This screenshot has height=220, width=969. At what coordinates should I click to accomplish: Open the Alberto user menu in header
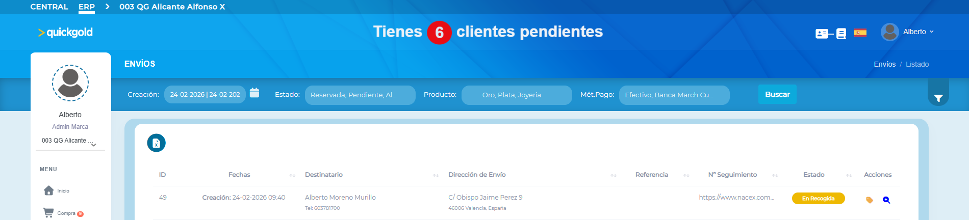[x=908, y=32]
